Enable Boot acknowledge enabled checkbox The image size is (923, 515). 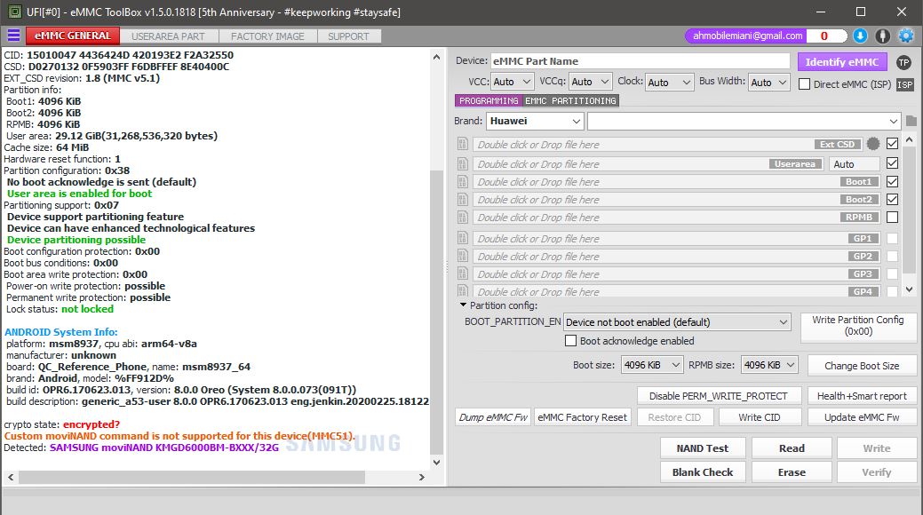tap(570, 341)
